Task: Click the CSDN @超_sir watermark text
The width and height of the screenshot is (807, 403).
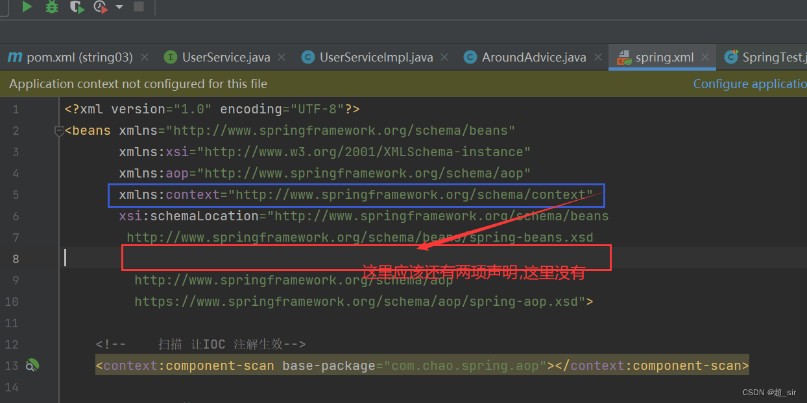Action: pyautogui.click(x=771, y=392)
